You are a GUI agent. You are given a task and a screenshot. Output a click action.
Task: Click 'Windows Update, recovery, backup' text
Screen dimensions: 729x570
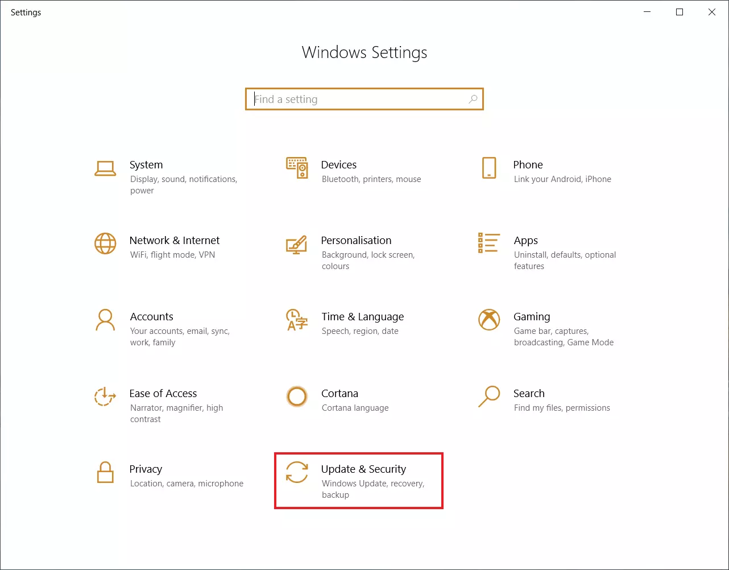pyautogui.click(x=373, y=489)
